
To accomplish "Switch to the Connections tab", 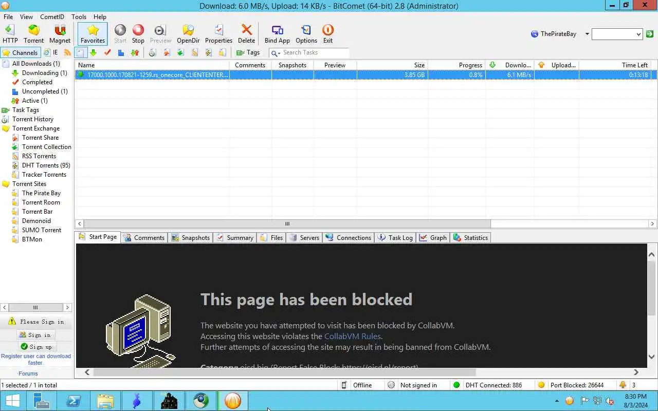I will tap(349, 237).
